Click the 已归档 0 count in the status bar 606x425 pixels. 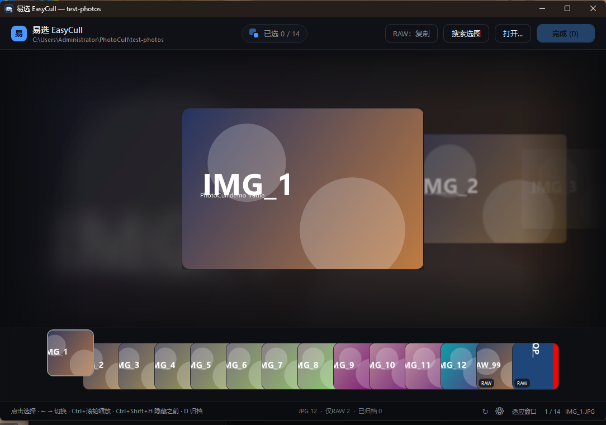point(370,411)
